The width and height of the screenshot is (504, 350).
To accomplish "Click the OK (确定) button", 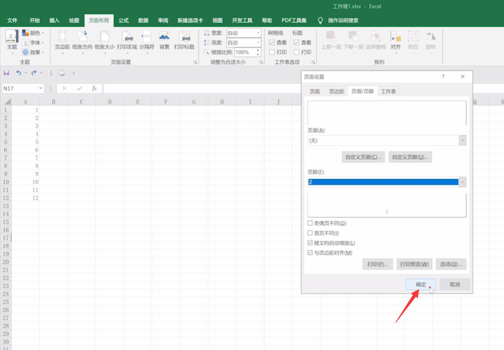I will tap(421, 285).
